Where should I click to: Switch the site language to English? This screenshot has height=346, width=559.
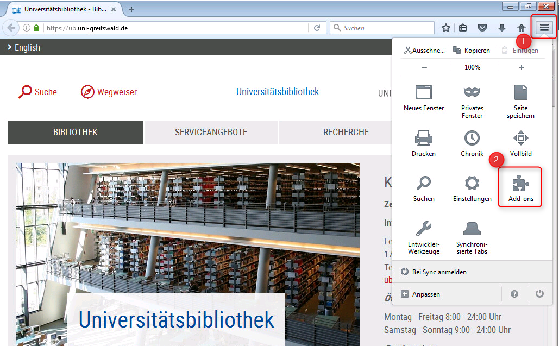point(24,47)
